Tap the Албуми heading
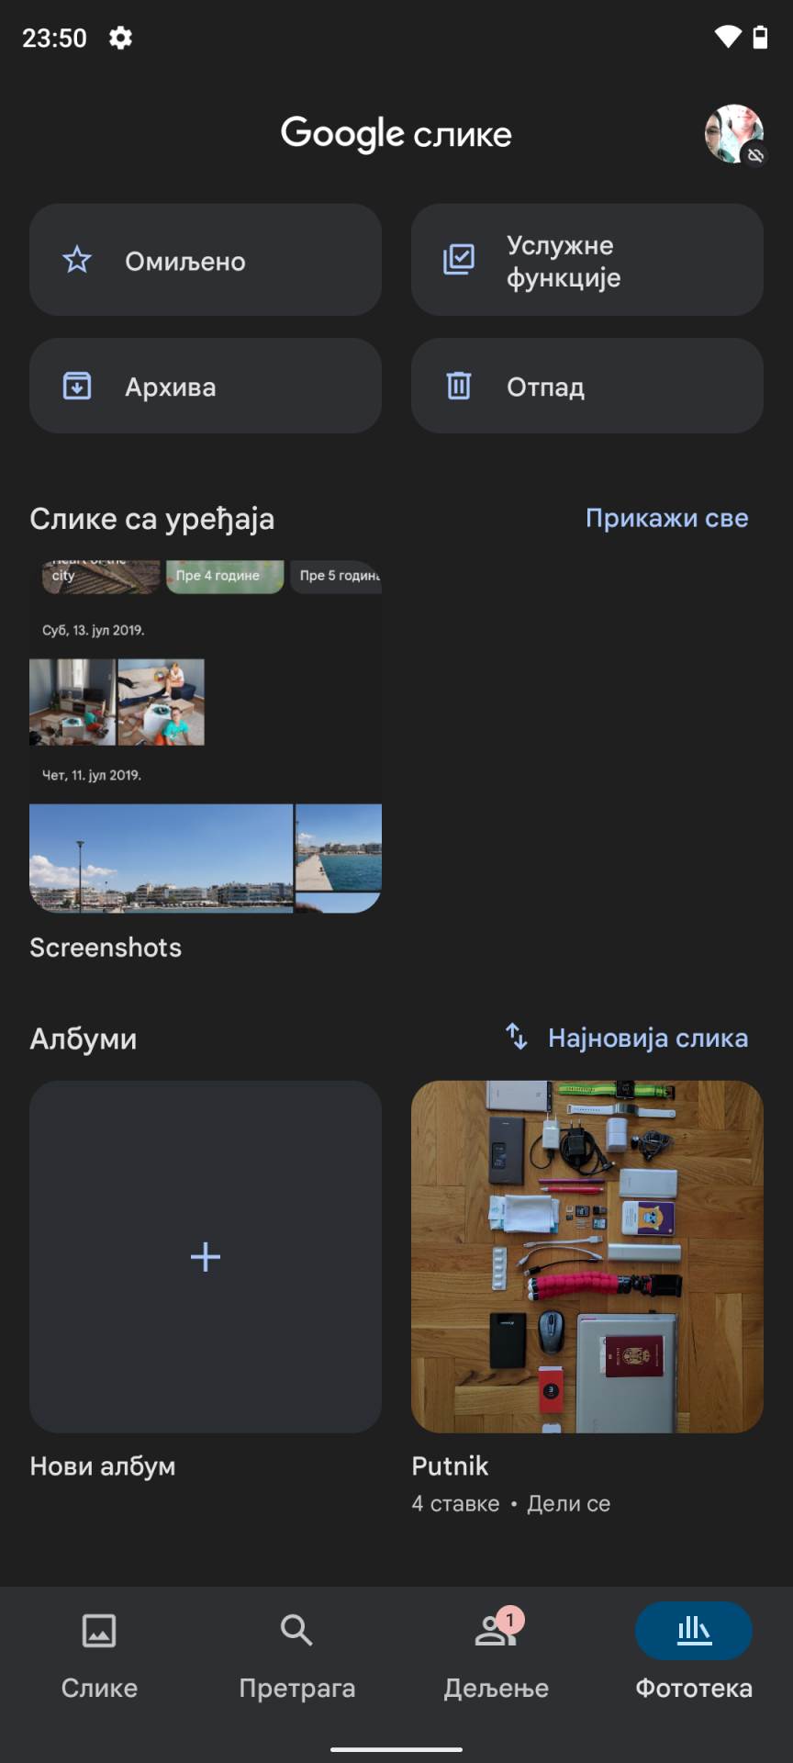Screen dimensions: 793x1763 coord(84,1039)
